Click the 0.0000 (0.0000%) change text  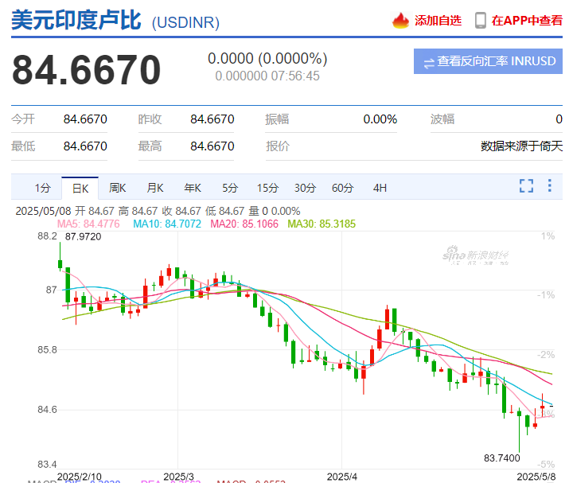tap(267, 58)
